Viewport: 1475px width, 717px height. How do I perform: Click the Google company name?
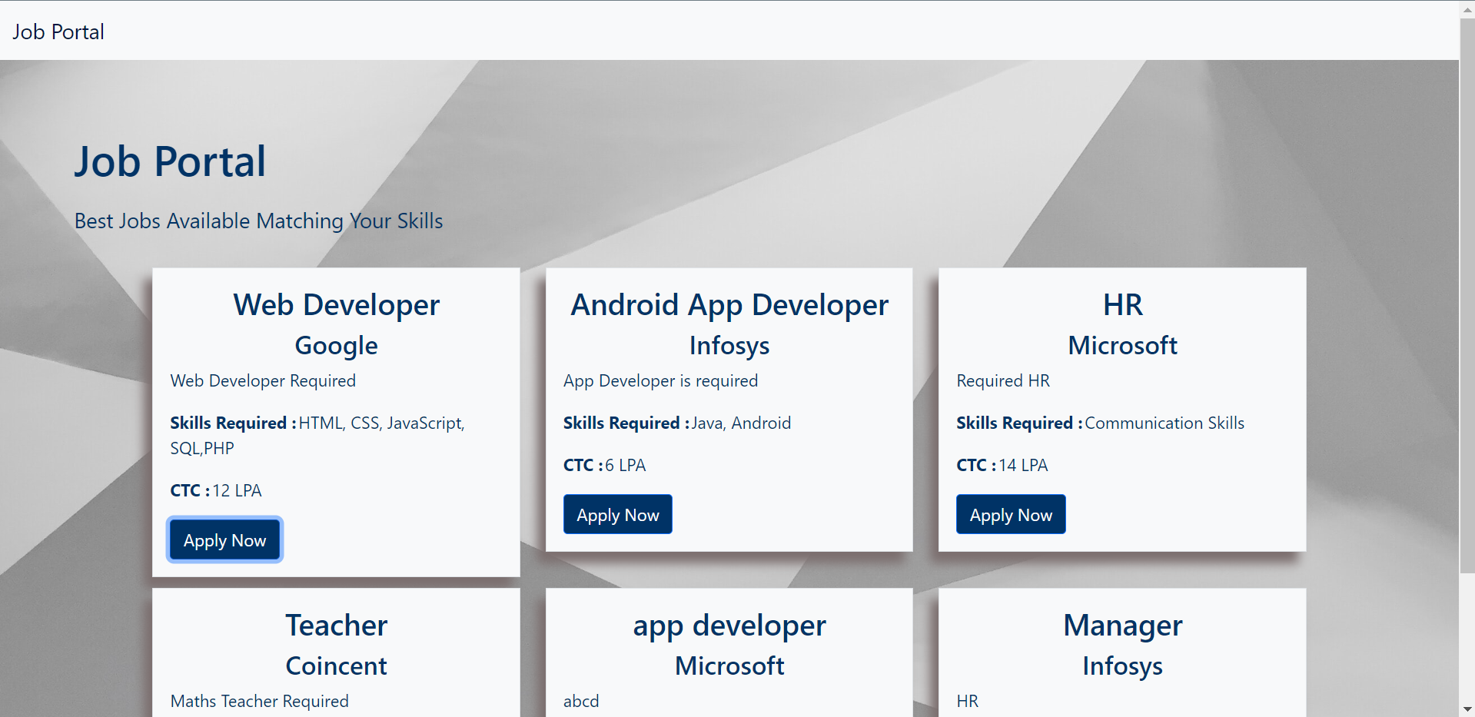point(336,345)
